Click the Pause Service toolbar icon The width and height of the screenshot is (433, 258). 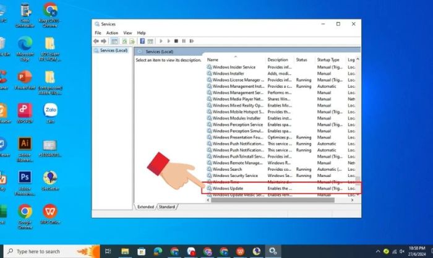click(x=184, y=41)
